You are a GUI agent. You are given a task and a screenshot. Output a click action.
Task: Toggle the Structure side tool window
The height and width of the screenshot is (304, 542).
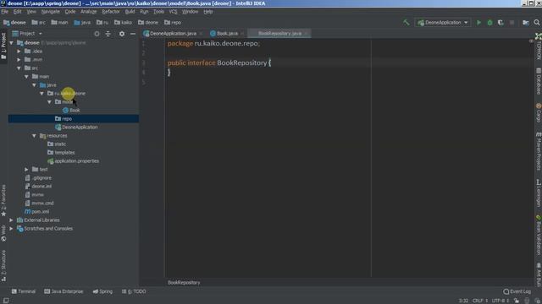coord(3,265)
